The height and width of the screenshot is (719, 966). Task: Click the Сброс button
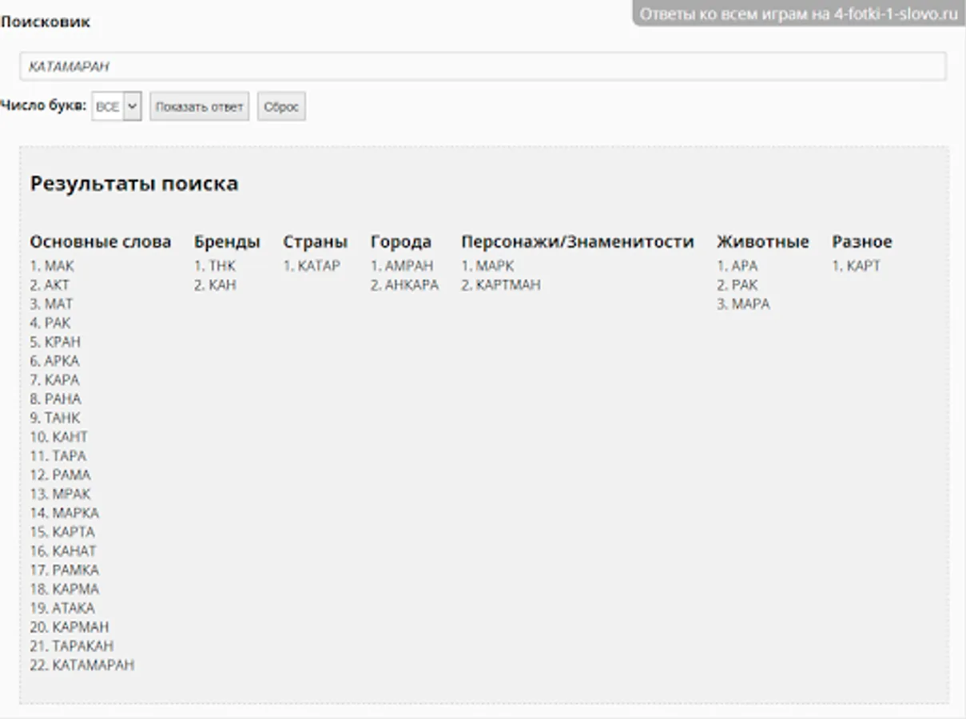(x=281, y=106)
